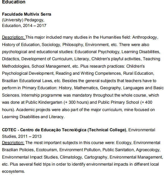
Task: Click the underlined Description label under CDTEC
Action: tap(13, 143)
